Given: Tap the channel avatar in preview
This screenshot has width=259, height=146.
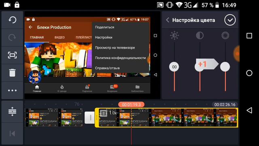Looking at the screenshot, I should [x=35, y=77].
